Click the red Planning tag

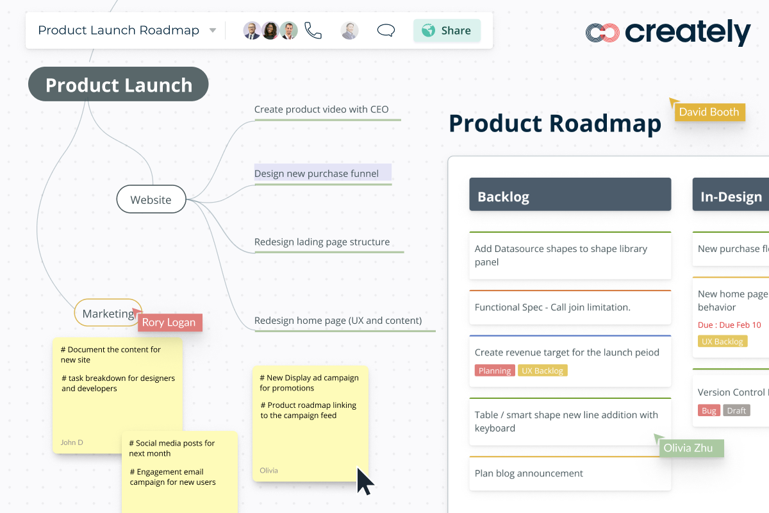(x=495, y=371)
